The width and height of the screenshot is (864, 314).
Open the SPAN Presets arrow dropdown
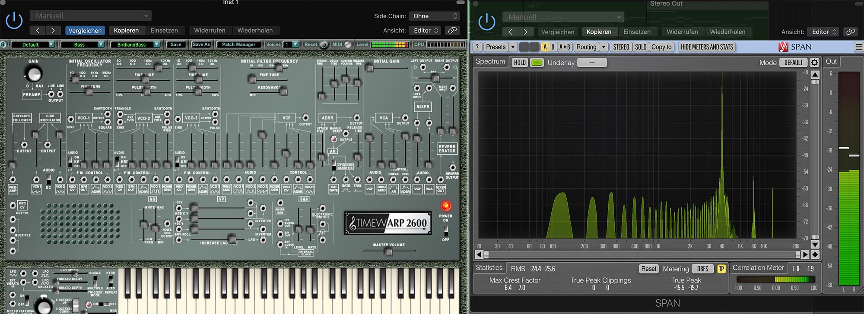coord(513,47)
